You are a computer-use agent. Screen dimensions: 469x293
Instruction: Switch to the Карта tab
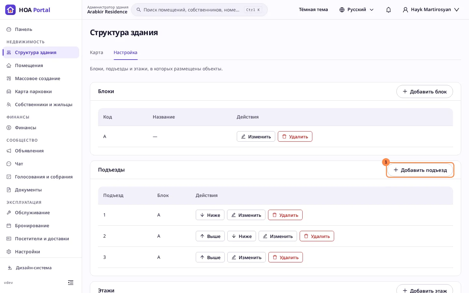[96, 53]
